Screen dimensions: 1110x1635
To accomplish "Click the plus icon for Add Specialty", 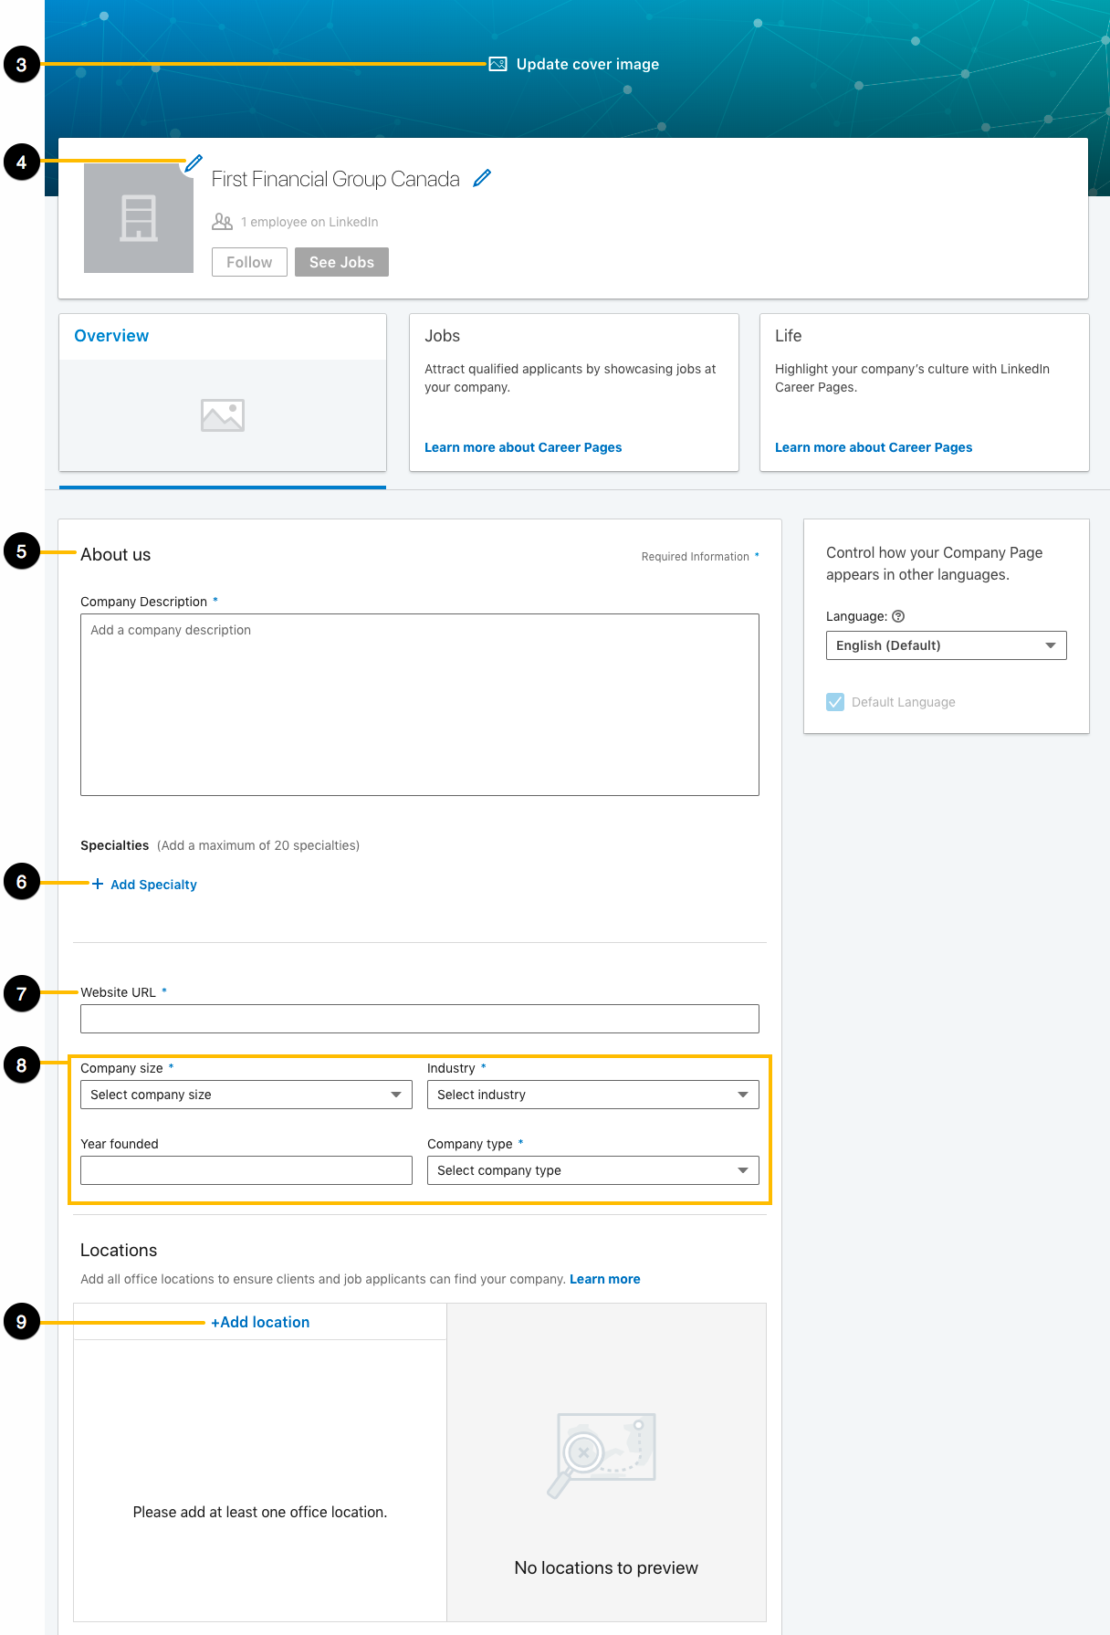I will 98,884.
